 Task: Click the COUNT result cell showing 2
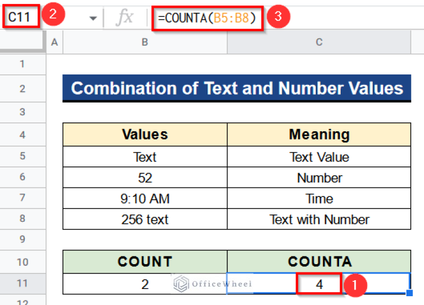coord(145,285)
